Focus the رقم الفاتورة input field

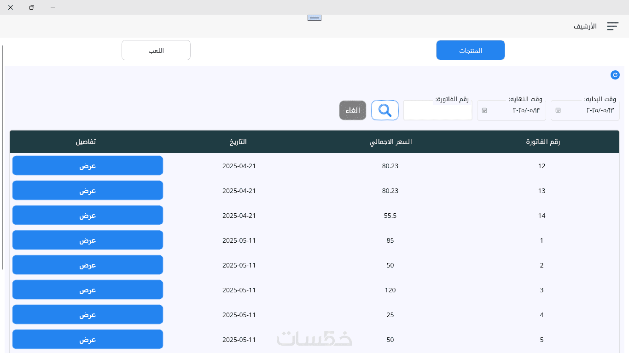click(438, 110)
